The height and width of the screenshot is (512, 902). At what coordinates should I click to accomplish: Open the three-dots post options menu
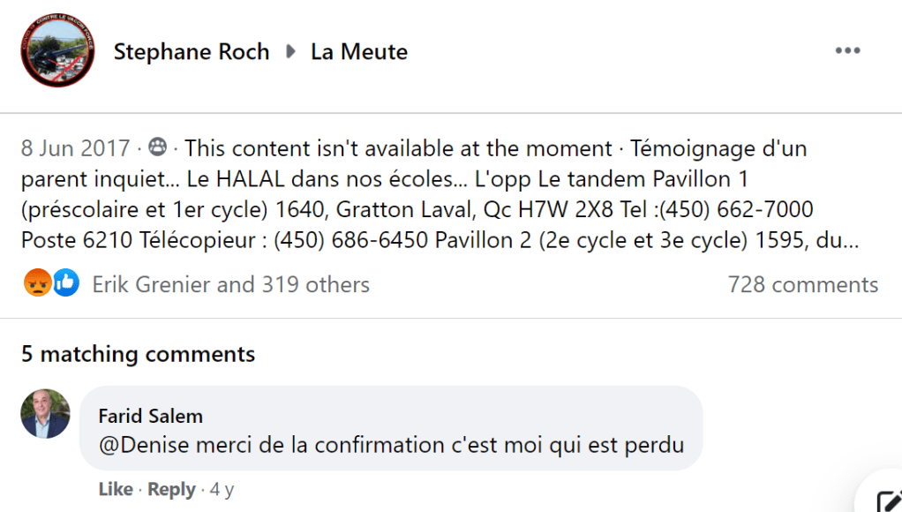pyautogui.click(x=847, y=51)
